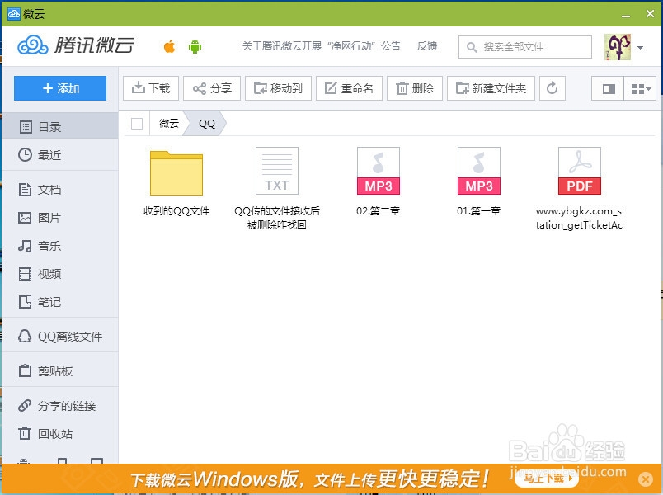Screen dimensions: 663x495
Task: Go to 微云 root in breadcrumb
Action: (x=169, y=124)
